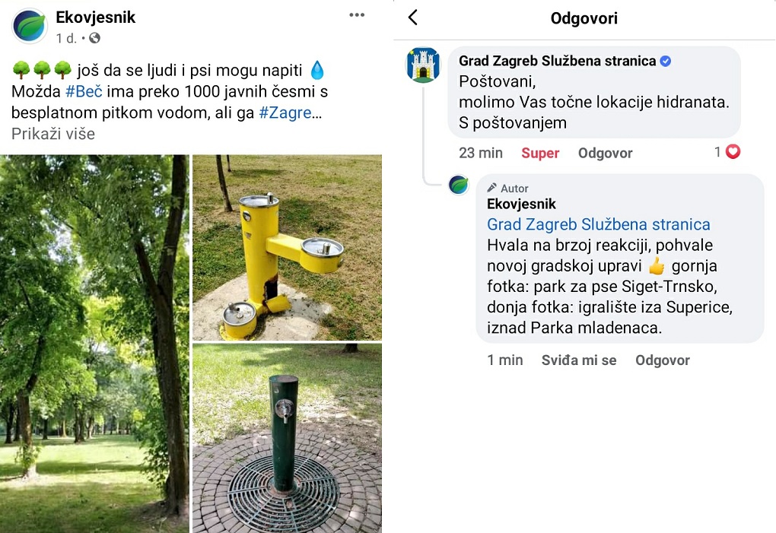Tap Grad Zagreb castle avatar icon
776x533 pixels.
tap(423, 65)
